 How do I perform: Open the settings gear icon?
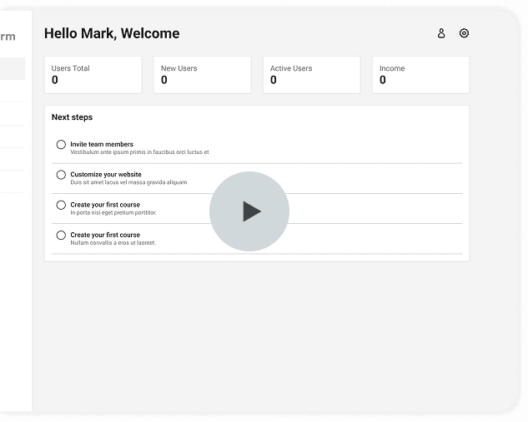pos(464,33)
